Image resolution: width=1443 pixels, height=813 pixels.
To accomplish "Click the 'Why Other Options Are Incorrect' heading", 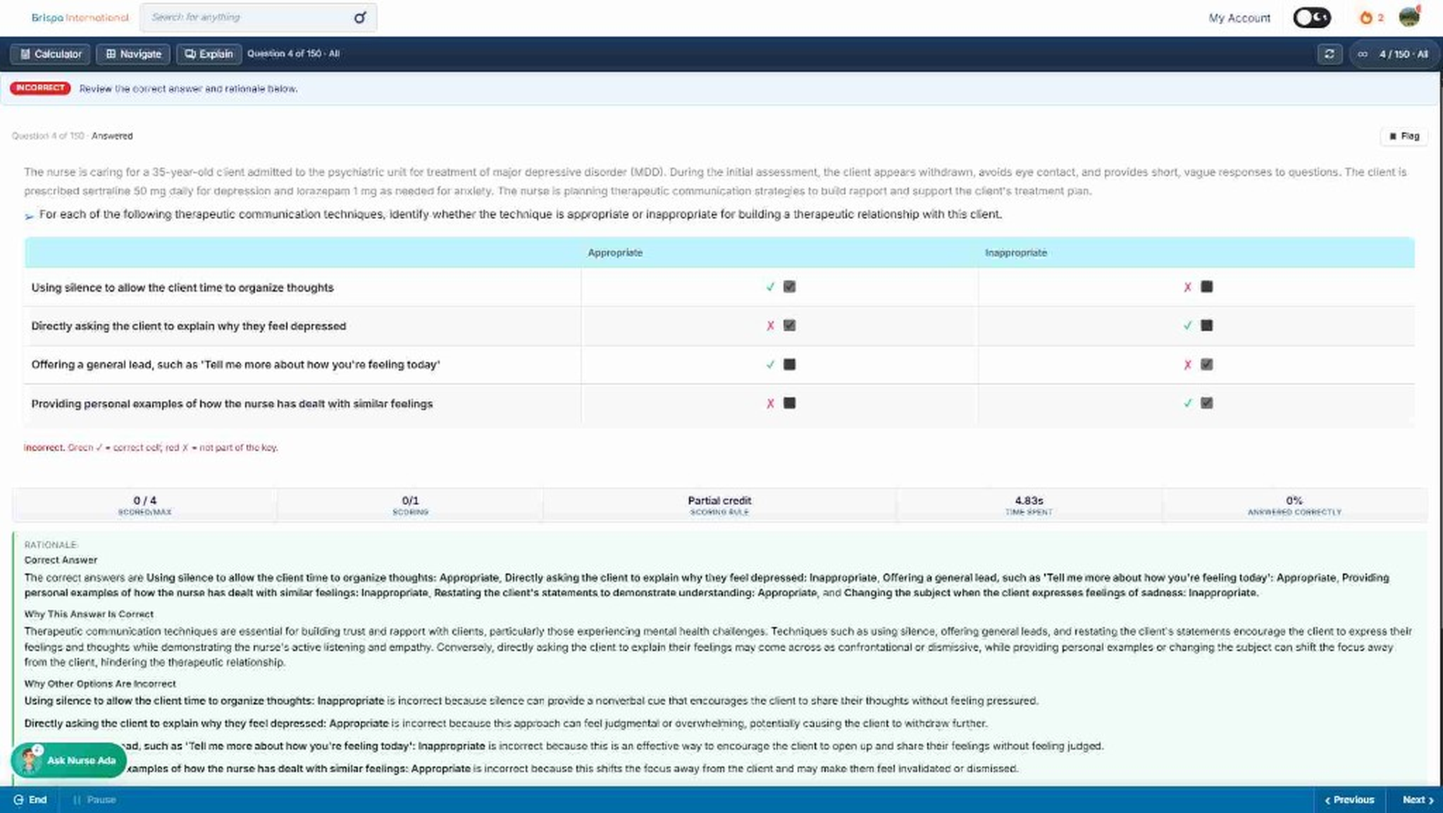I will [100, 683].
